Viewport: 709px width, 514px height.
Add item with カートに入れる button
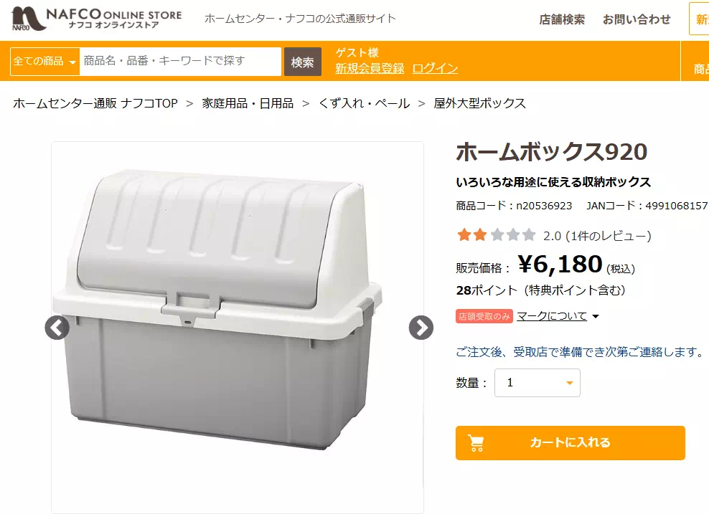tap(570, 443)
